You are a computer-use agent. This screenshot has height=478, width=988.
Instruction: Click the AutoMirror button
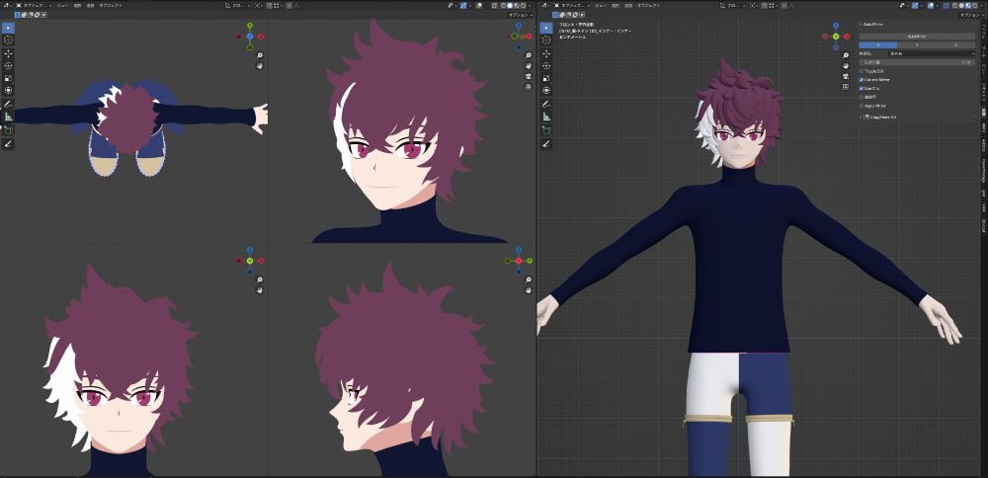click(x=917, y=37)
